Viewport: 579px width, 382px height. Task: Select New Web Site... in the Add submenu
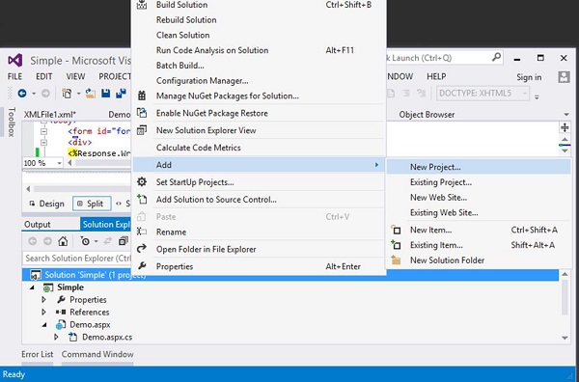(x=479, y=198)
